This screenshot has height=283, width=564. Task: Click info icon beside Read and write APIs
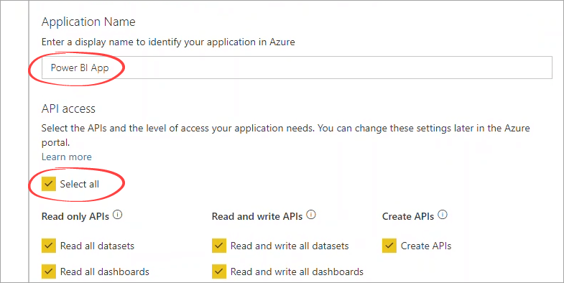[x=311, y=215]
